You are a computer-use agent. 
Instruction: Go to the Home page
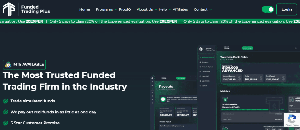(85, 9)
